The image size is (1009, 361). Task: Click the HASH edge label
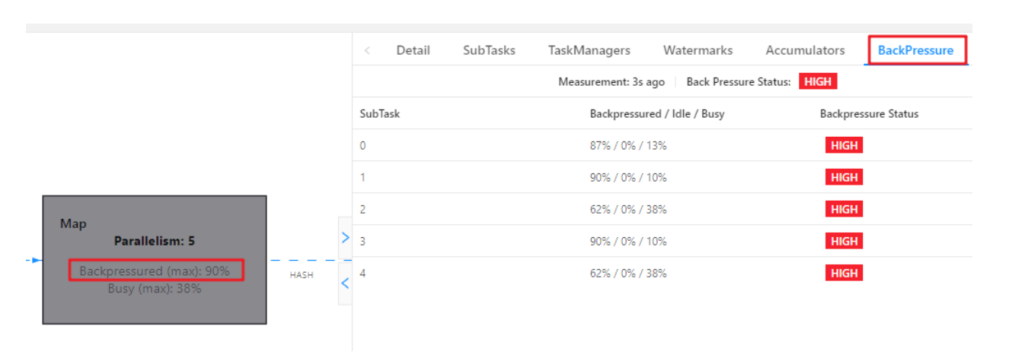click(x=302, y=275)
